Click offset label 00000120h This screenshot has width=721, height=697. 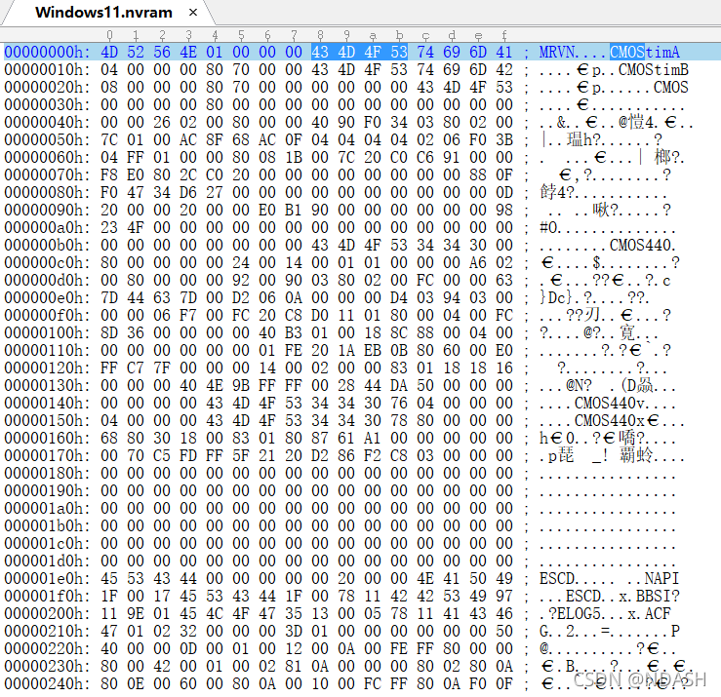click(x=47, y=368)
